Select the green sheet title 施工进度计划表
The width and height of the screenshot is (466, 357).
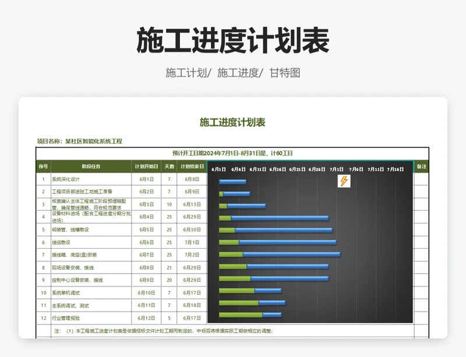[232, 122]
